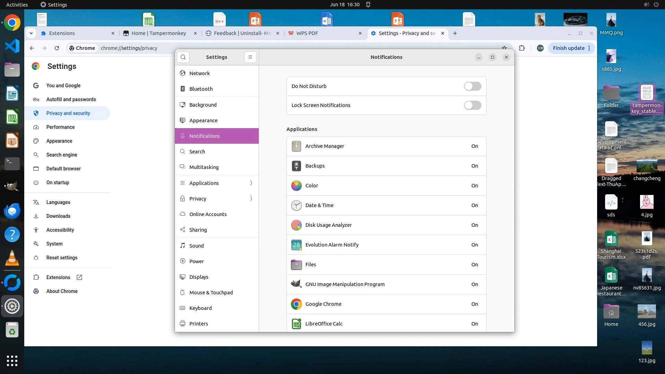The width and height of the screenshot is (665, 374).
Task: Click the Visual Studio Code dock icon
Action: click(x=12, y=46)
